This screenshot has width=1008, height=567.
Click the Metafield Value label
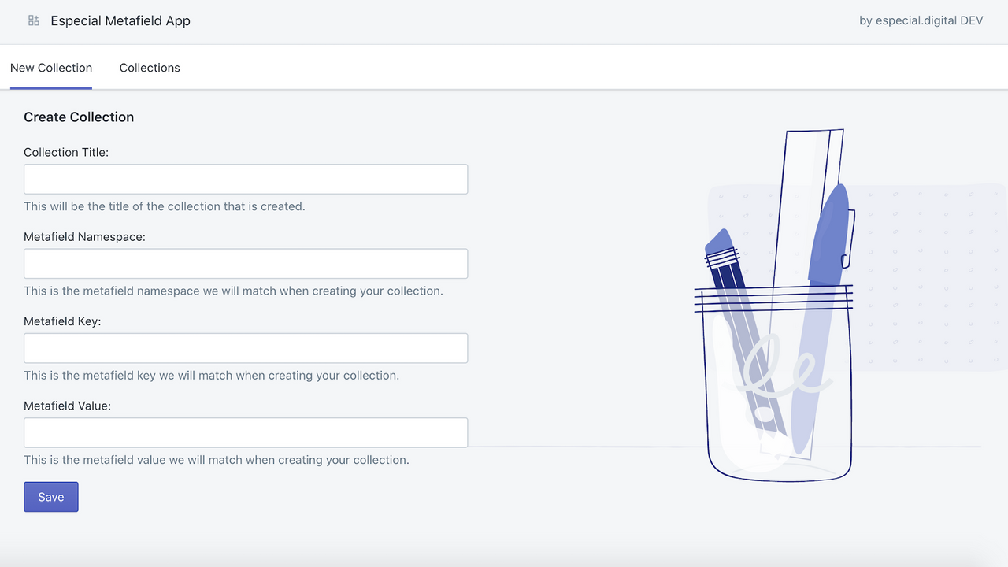[69, 405]
